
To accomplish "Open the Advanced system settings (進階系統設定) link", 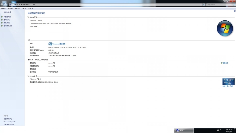I will (8, 26).
